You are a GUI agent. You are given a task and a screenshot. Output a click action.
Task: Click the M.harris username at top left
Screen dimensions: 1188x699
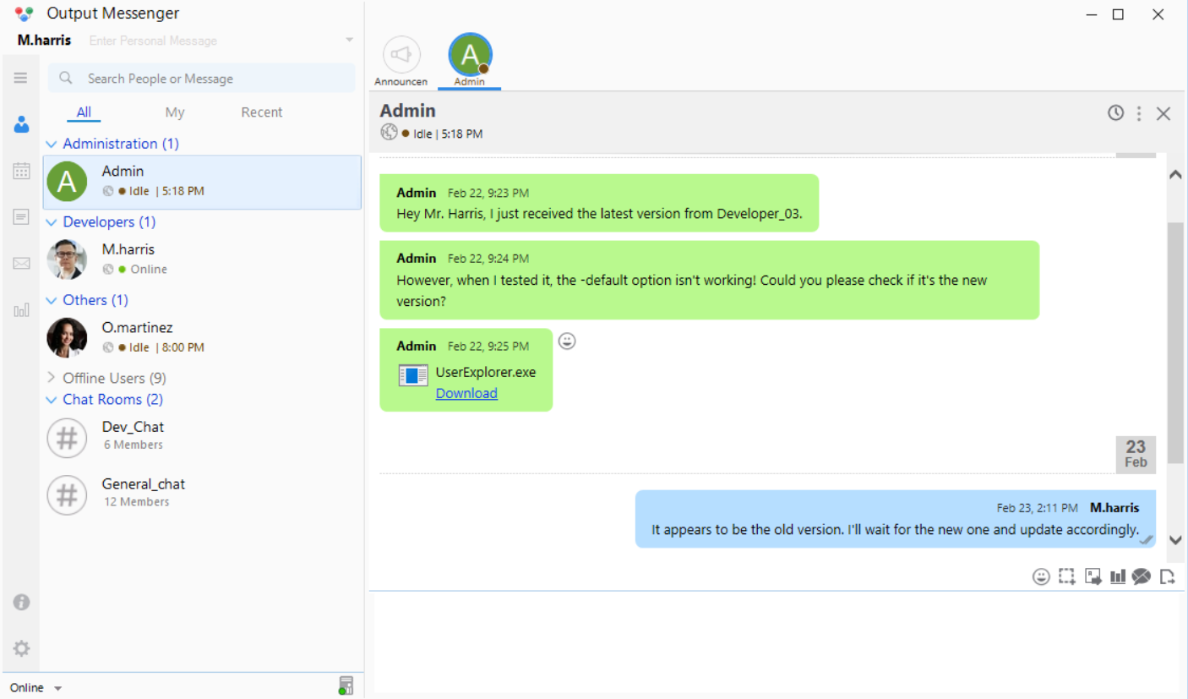point(44,41)
